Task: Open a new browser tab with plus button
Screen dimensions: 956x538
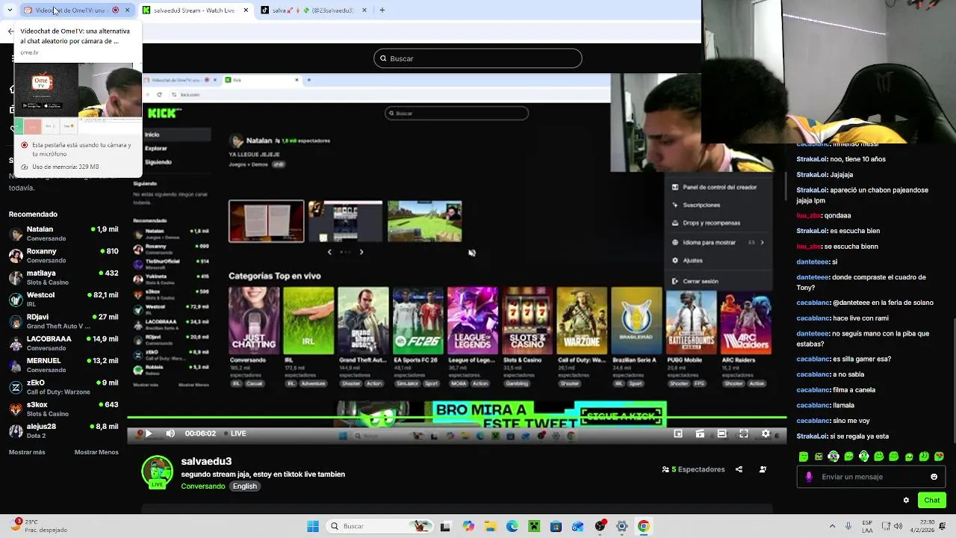Action: coord(382,10)
